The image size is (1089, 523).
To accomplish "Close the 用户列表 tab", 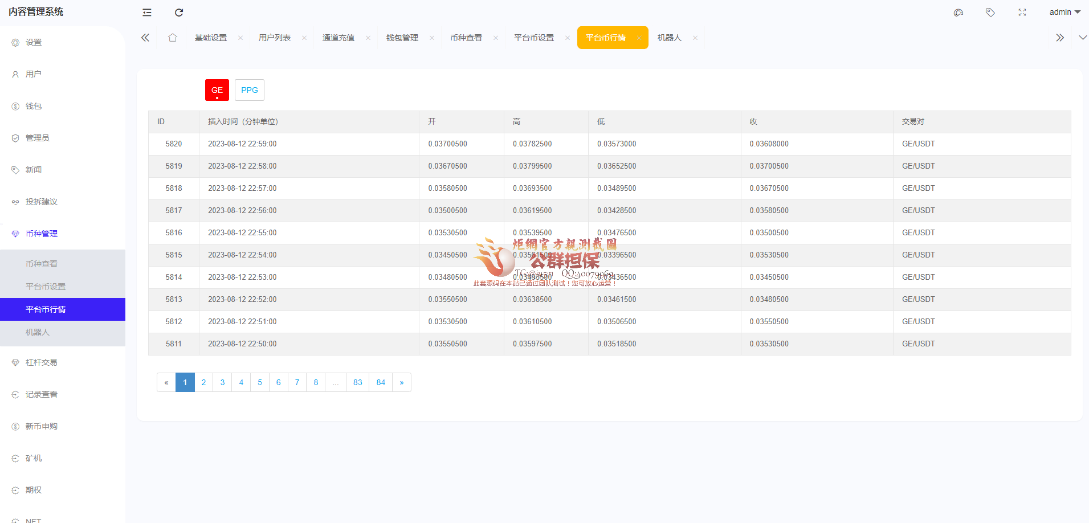I will coord(304,38).
